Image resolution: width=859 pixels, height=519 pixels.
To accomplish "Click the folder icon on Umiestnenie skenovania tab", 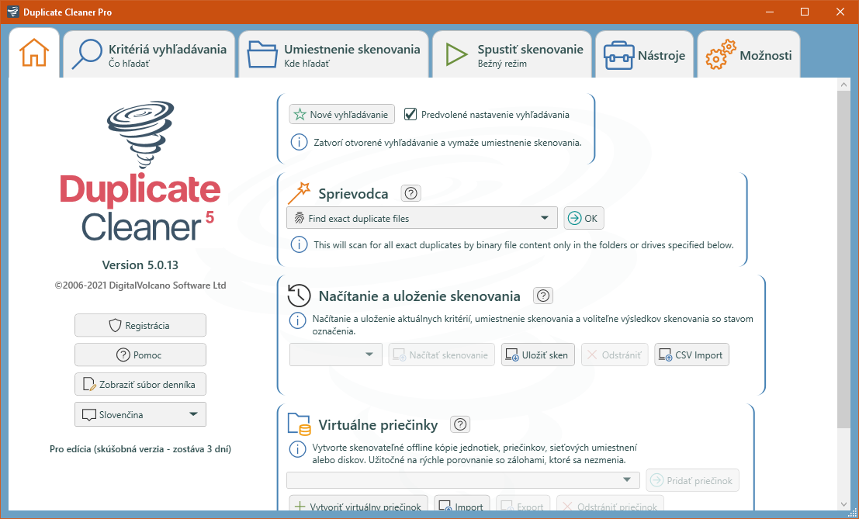I will tap(262, 55).
